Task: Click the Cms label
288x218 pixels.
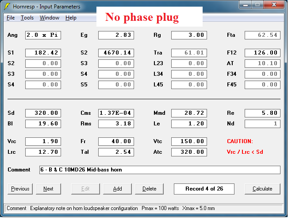Action: tap(85, 113)
